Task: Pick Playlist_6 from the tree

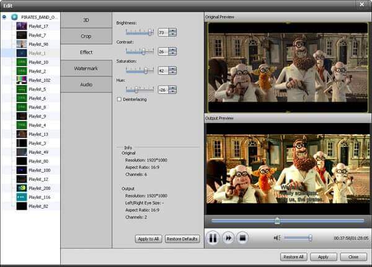Action: 37,98
